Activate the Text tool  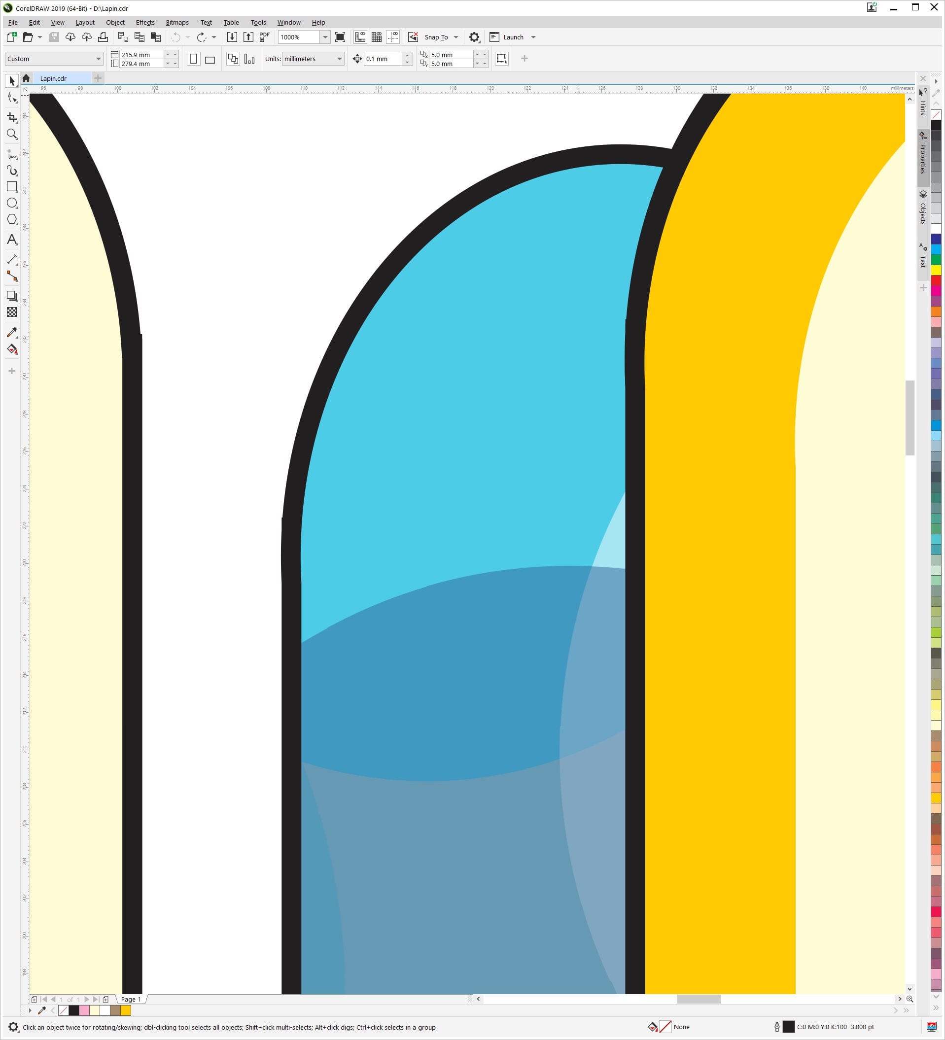pyautogui.click(x=12, y=240)
